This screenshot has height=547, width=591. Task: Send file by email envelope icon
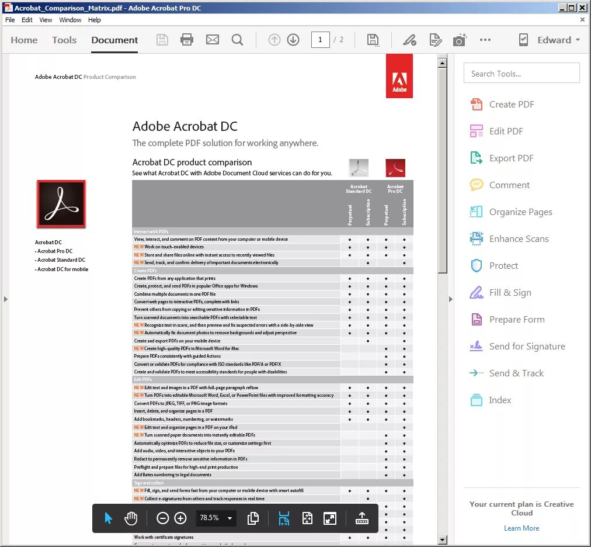tap(212, 40)
